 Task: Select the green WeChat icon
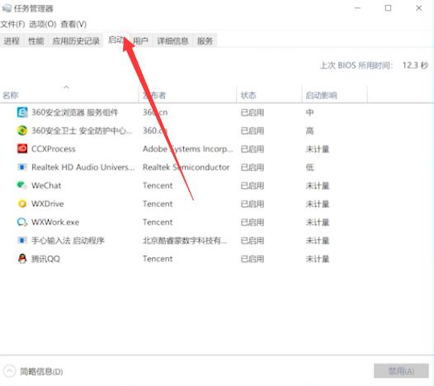tap(22, 186)
